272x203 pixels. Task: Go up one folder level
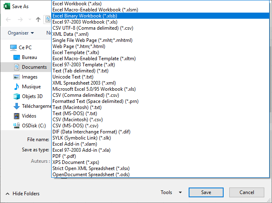(38, 20)
